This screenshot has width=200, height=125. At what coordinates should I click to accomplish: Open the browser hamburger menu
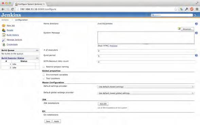click(197, 9)
